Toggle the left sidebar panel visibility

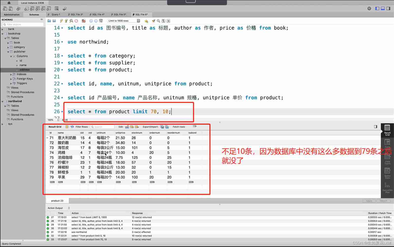click(377, 9)
